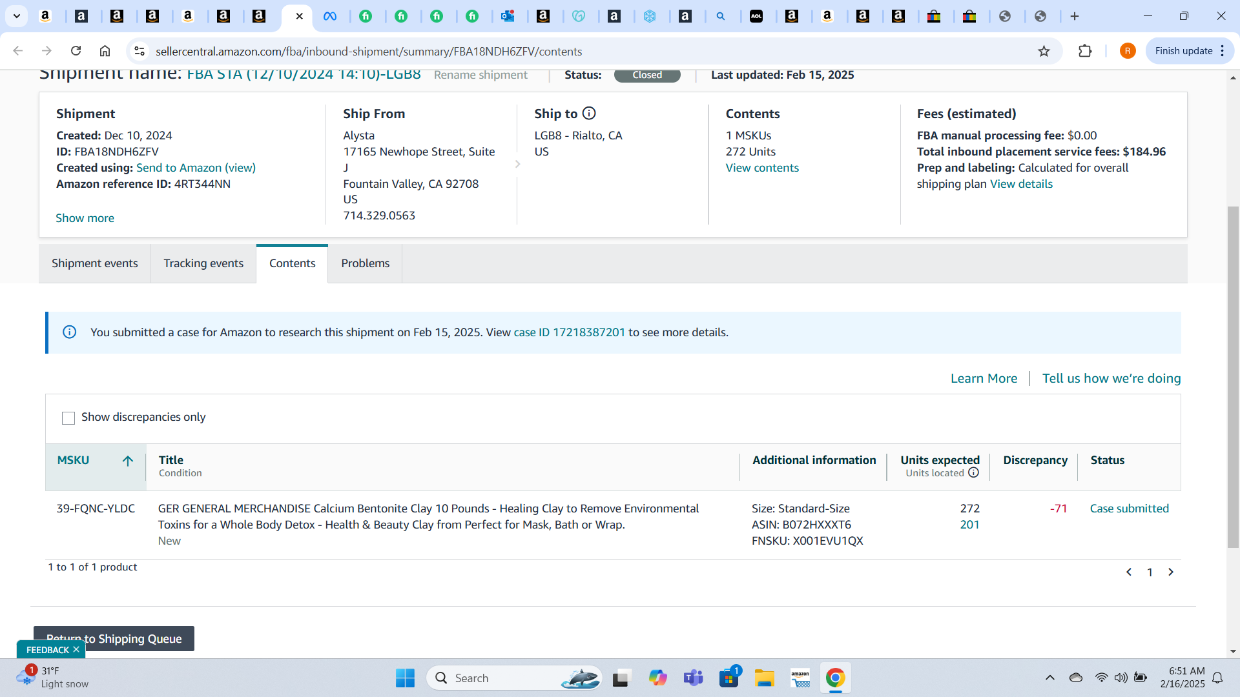Bookmark this page with the star icon
1240x697 pixels.
1044,51
